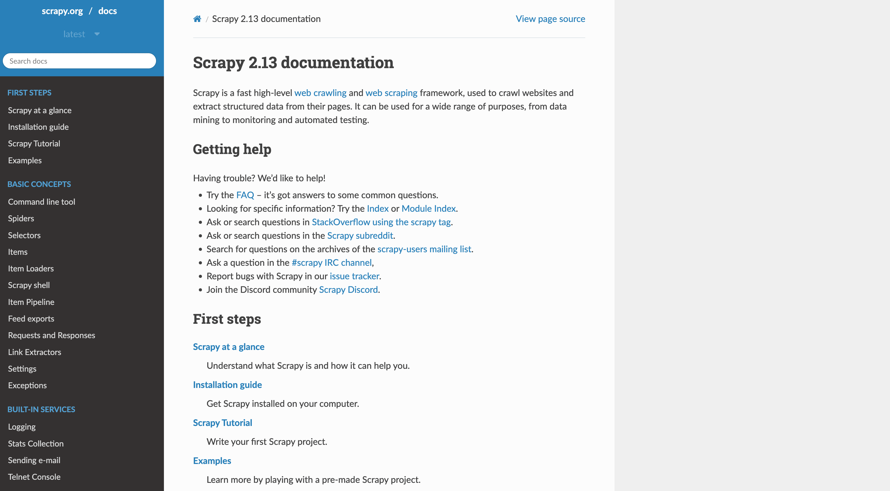Click View page source link
Image resolution: width=890 pixels, height=491 pixels.
click(550, 19)
